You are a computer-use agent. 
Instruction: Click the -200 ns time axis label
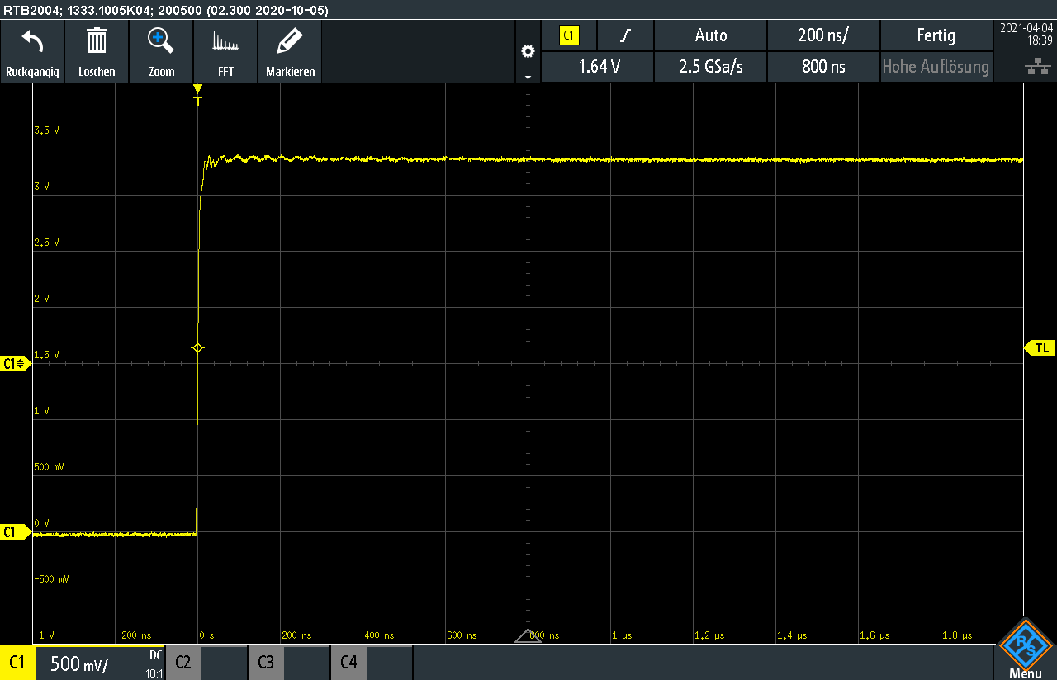134,636
